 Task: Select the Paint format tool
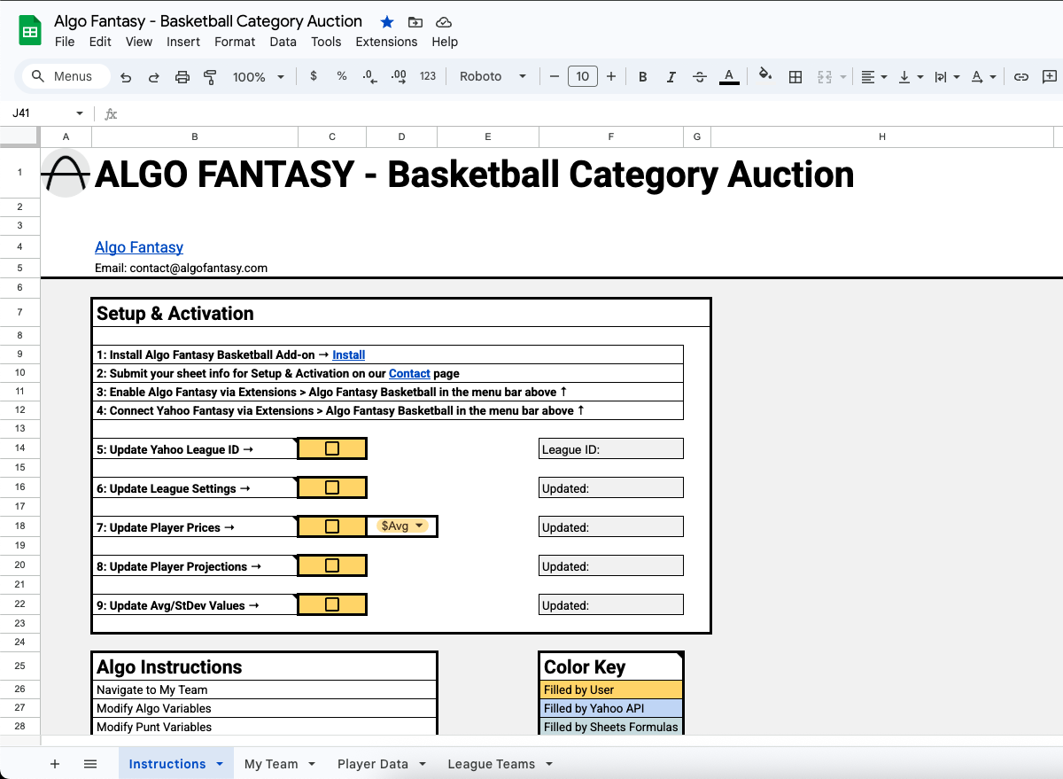[x=210, y=76]
